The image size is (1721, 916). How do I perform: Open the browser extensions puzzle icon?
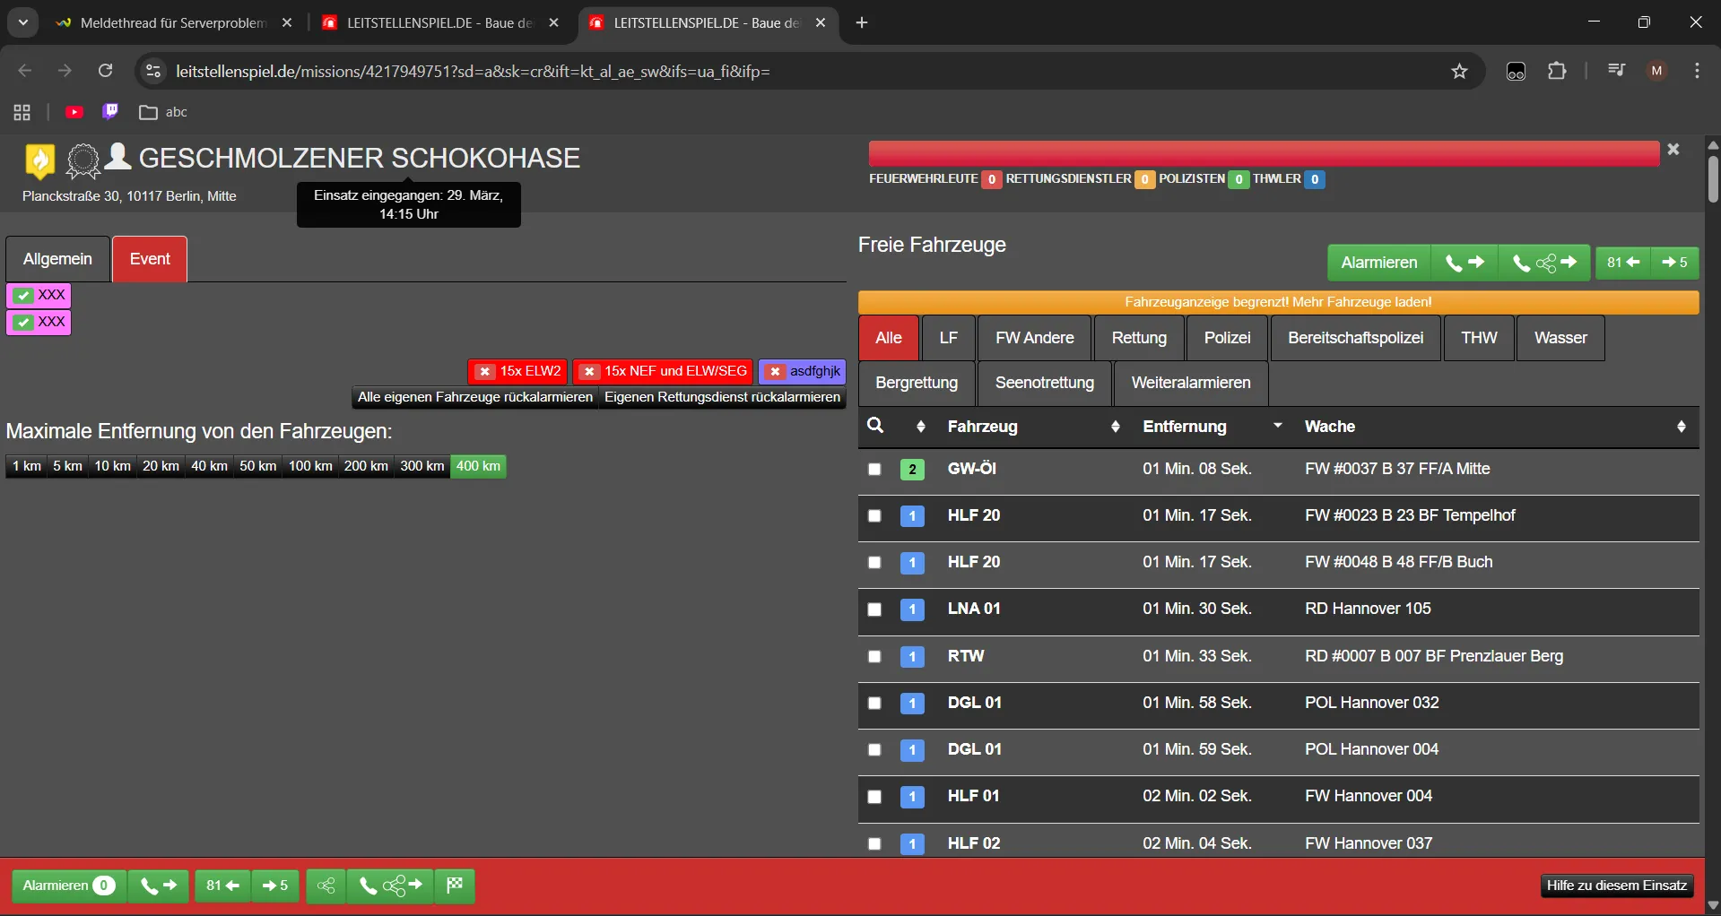click(x=1557, y=72)
